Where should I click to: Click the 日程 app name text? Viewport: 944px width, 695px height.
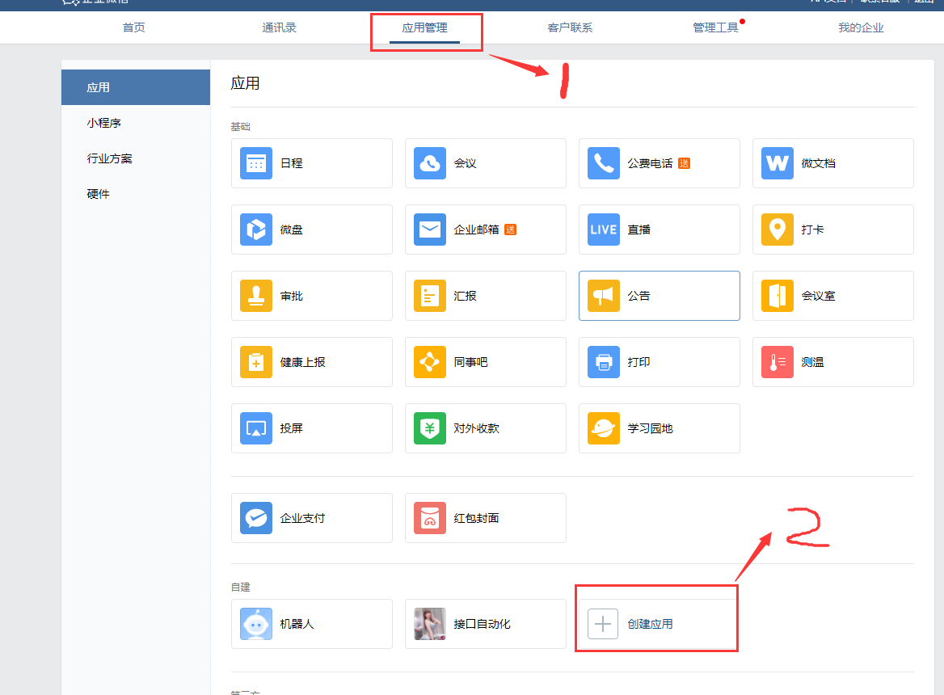pyautogui.click(x=292, y=163)
